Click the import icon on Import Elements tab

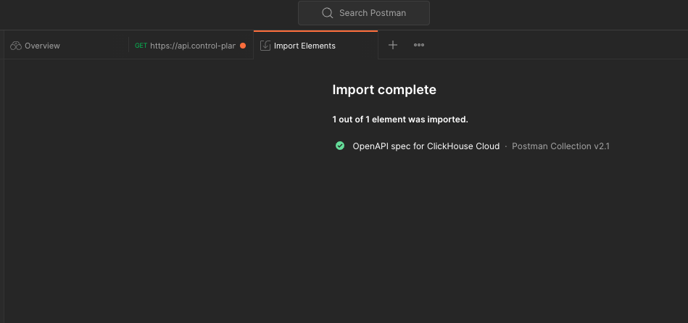click(x=265, y=46)
